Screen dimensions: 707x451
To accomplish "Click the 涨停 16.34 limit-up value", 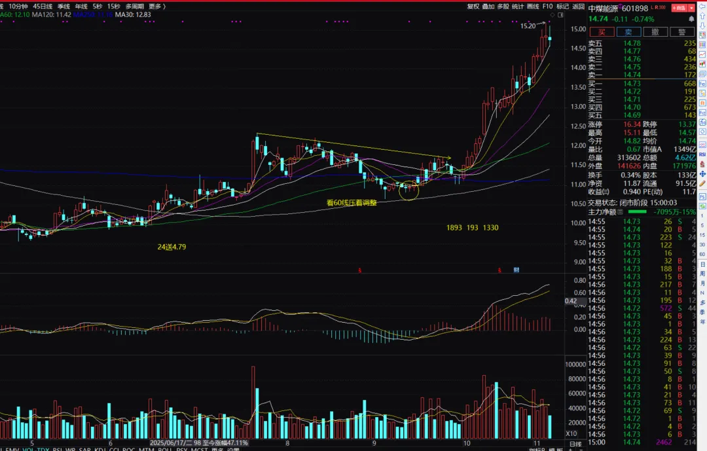I will 632,124.
